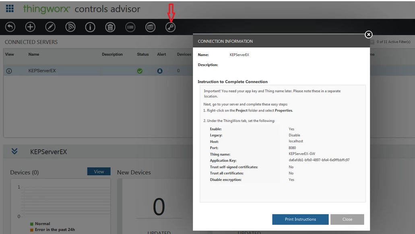Click the back arrow toolbar icon

10,27
